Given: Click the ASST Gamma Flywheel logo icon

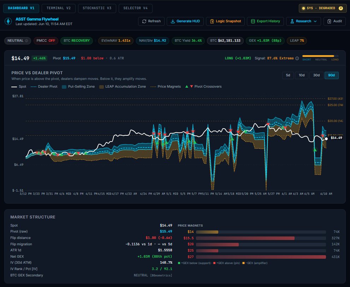Looking at the screenshot, I should coord(8,21).
